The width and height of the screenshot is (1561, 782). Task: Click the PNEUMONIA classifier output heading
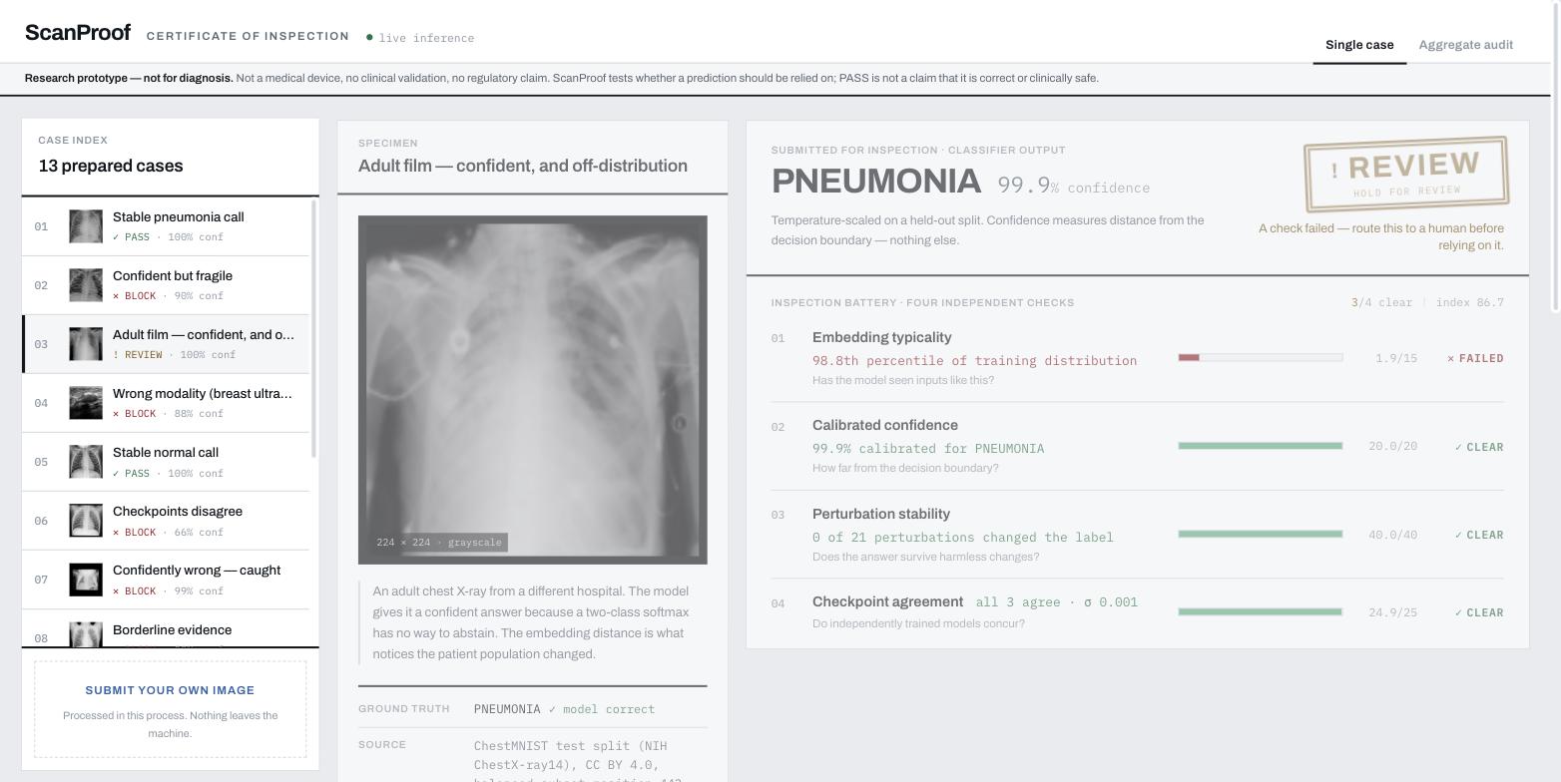(876, 182)
